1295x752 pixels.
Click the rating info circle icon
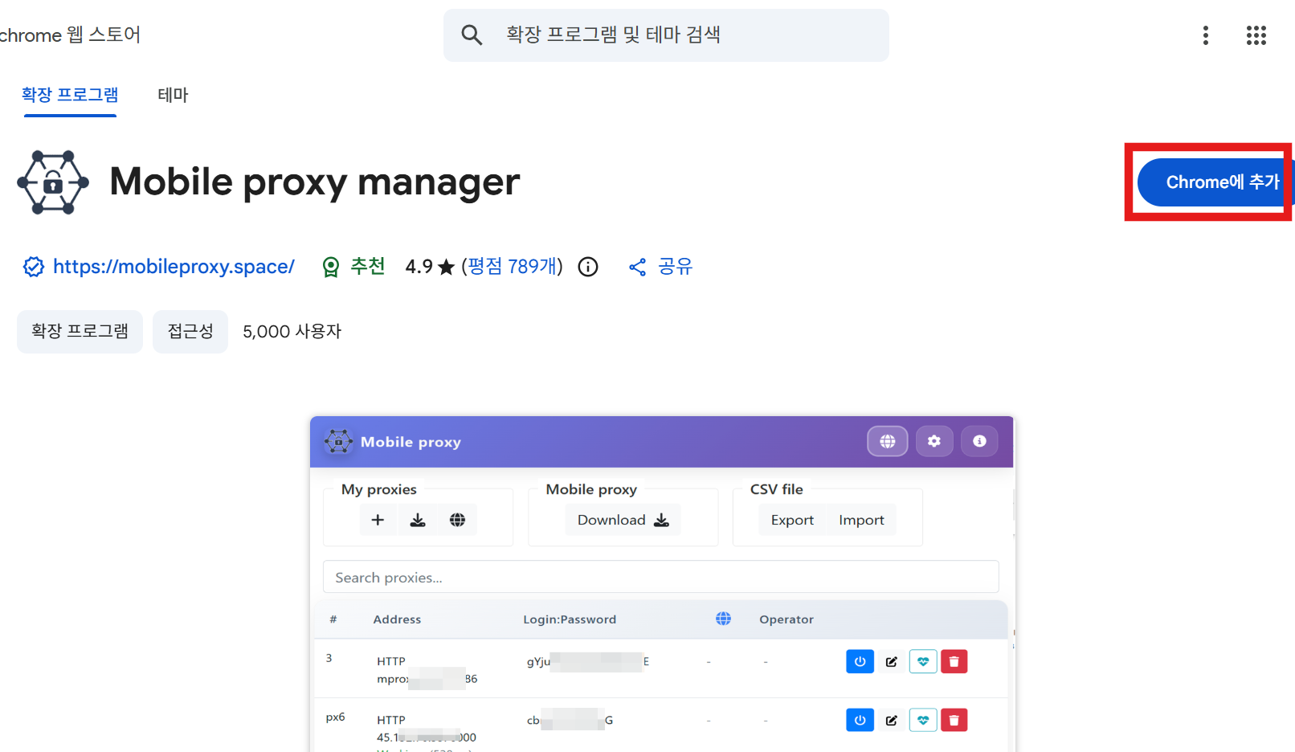tap(588, 267)
